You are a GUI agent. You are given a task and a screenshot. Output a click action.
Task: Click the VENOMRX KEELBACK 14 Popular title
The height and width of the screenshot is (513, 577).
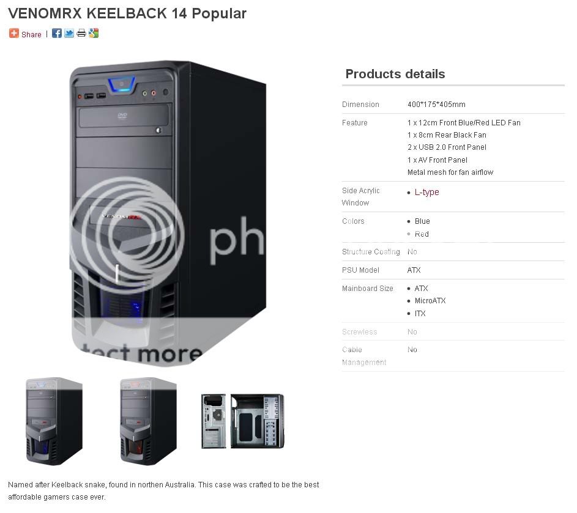coord(127,13)
